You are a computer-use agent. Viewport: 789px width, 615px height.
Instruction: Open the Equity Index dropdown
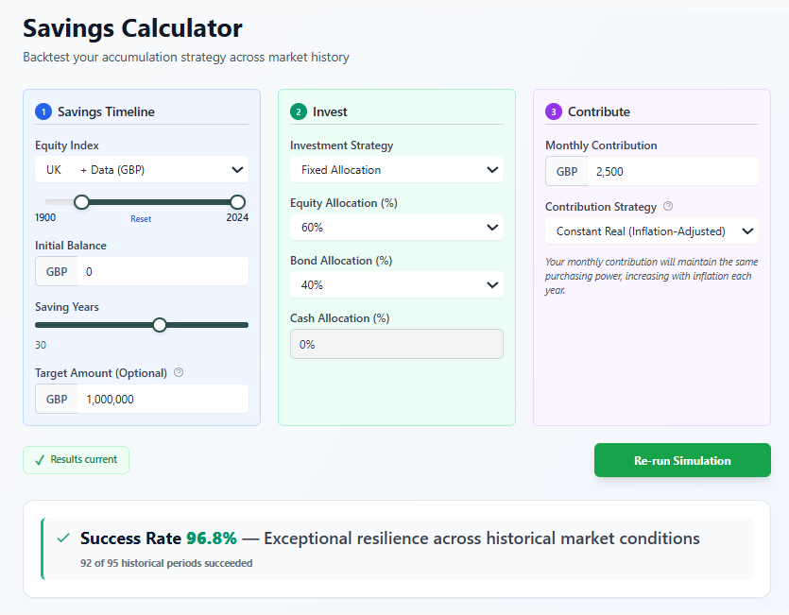[142, 170]
